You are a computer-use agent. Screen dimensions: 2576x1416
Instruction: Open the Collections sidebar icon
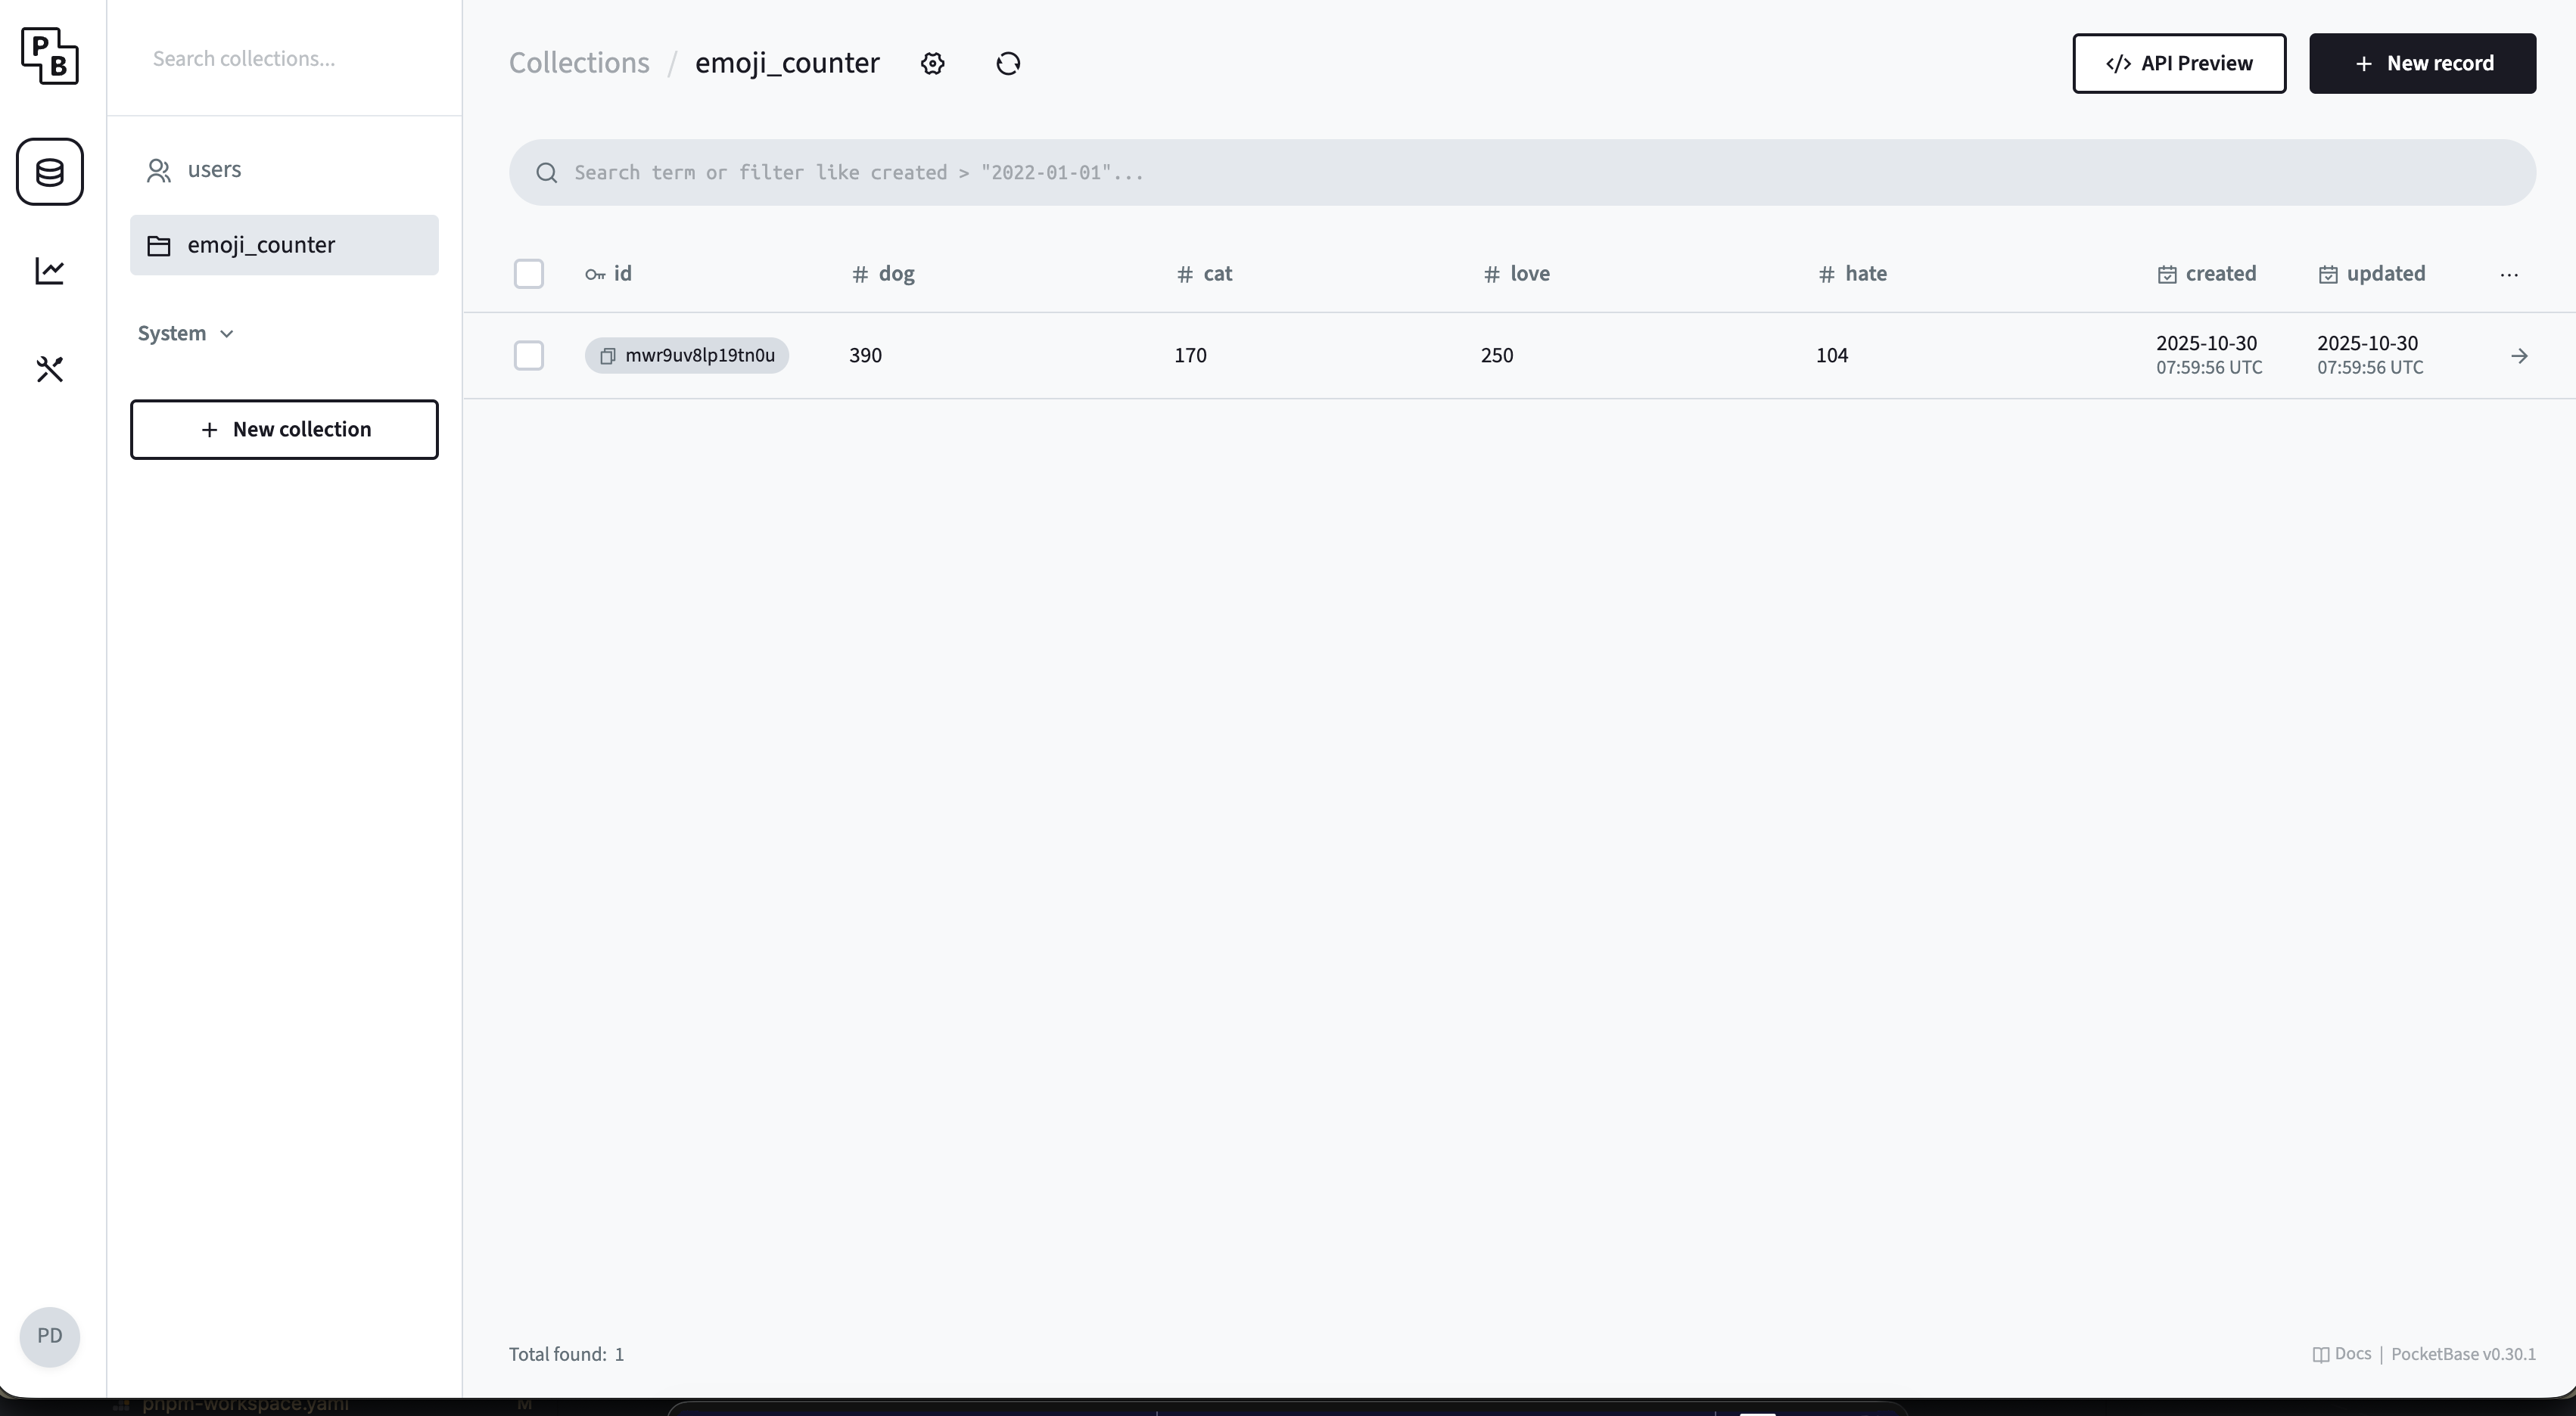click(49, 171)
